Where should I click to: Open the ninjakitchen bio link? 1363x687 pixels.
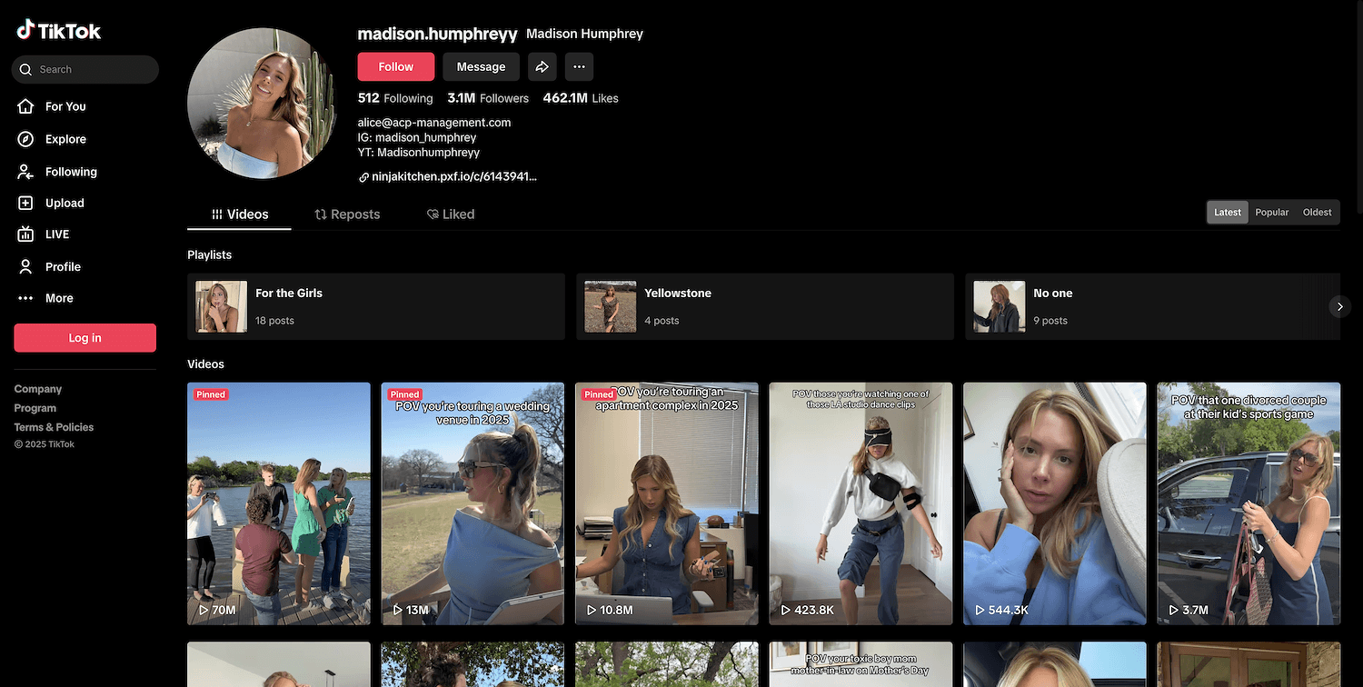click(x=453, y=177)
